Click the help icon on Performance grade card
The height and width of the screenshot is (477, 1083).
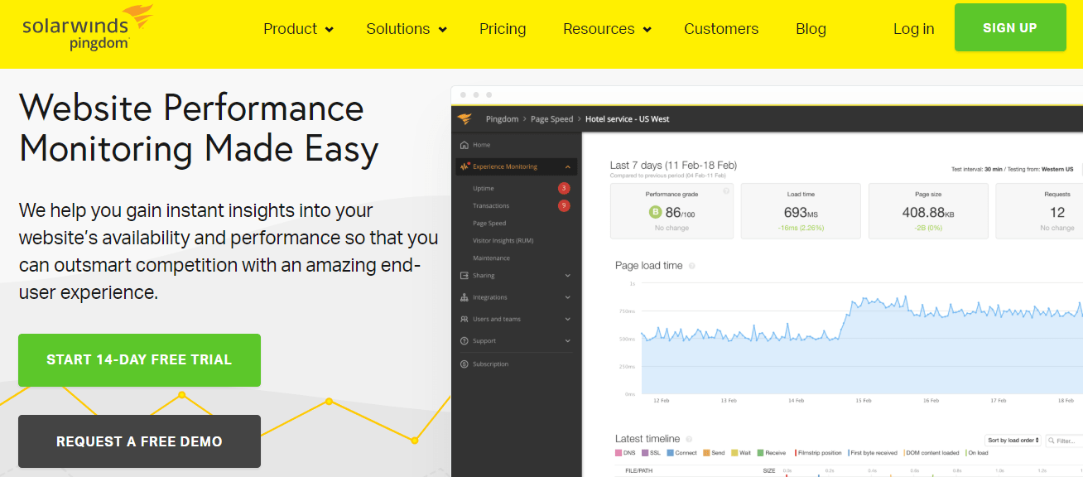coord(726,191)
